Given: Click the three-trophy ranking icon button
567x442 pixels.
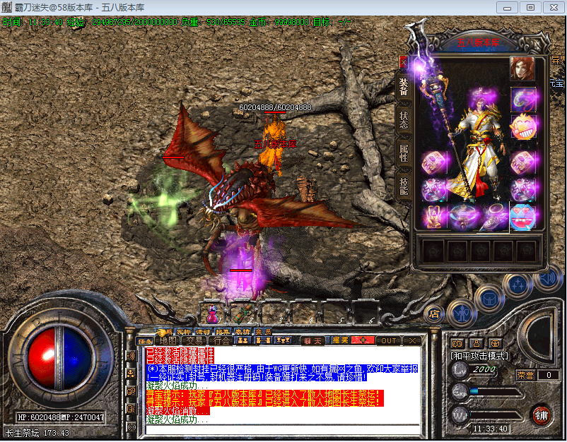Looking at the screenshot, I should (283, 340).
